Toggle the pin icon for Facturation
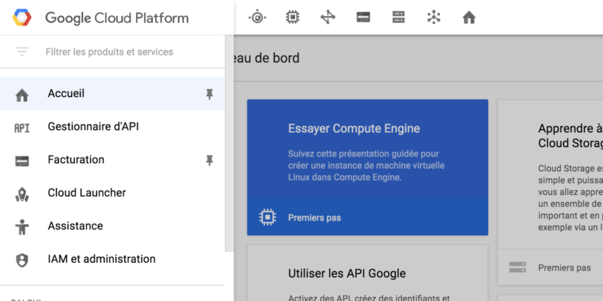The height and width of the screenshot is (301, 603). tap(209, 160)
